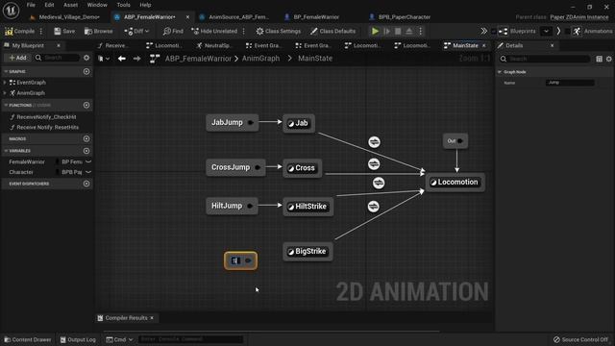Collapse the Variables section
The image size is (615, 346).
(6, 151)
